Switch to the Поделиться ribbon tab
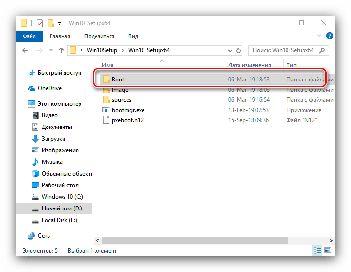 (x=99, y=36)
